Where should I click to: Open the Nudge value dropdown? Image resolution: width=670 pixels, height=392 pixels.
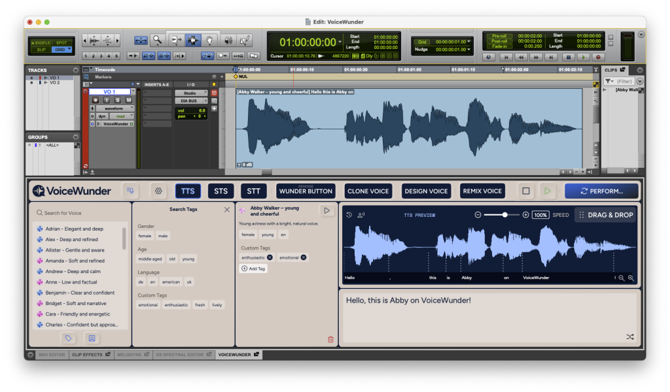tap(468, 50)
